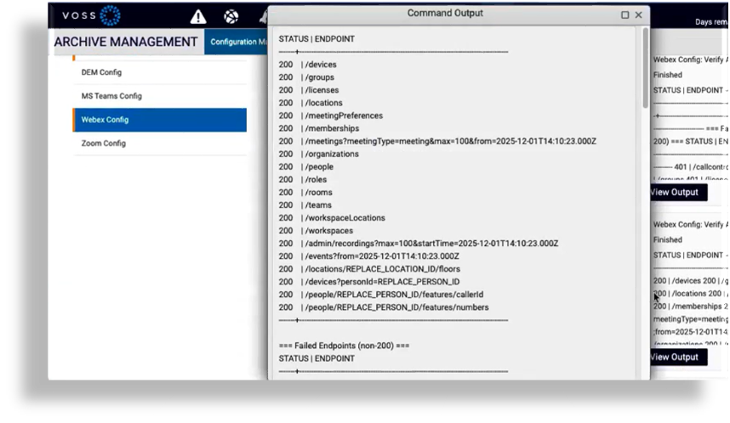The image size is (730, 423).
Task: Click the VOSS logo
Action: coord(91,15)
